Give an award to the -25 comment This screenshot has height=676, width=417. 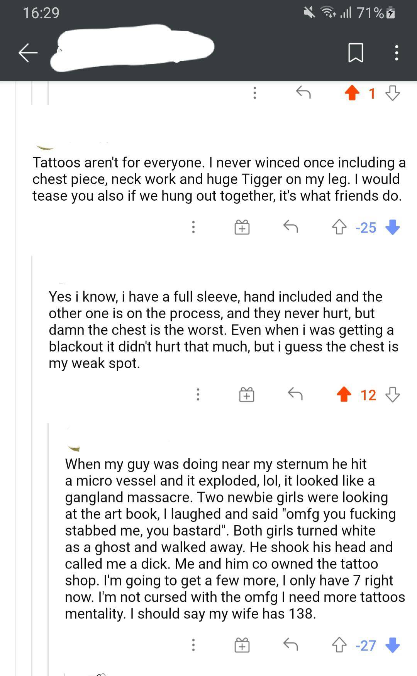click(242, 228)
